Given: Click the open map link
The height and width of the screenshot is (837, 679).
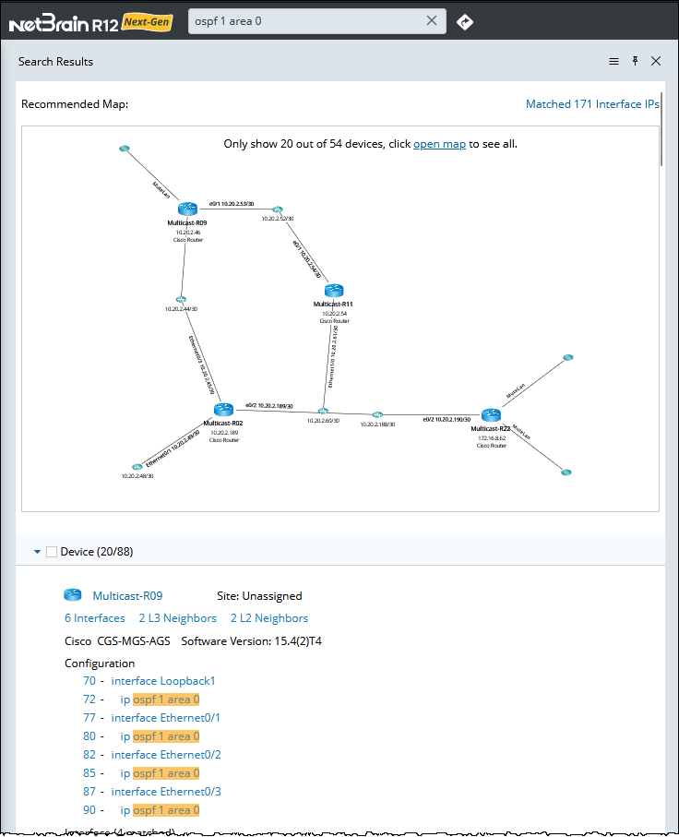Looking at the screenshot, I should coord(439,144).
